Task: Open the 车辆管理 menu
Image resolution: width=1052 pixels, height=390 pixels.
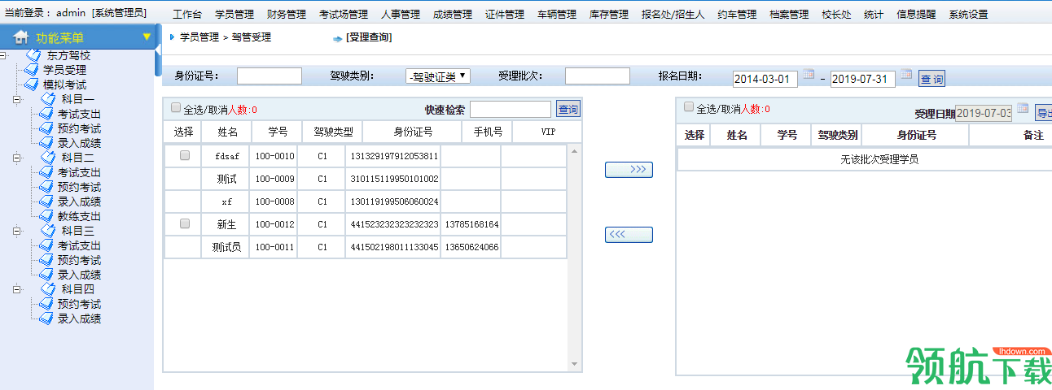Action: (x=557, y=15)
